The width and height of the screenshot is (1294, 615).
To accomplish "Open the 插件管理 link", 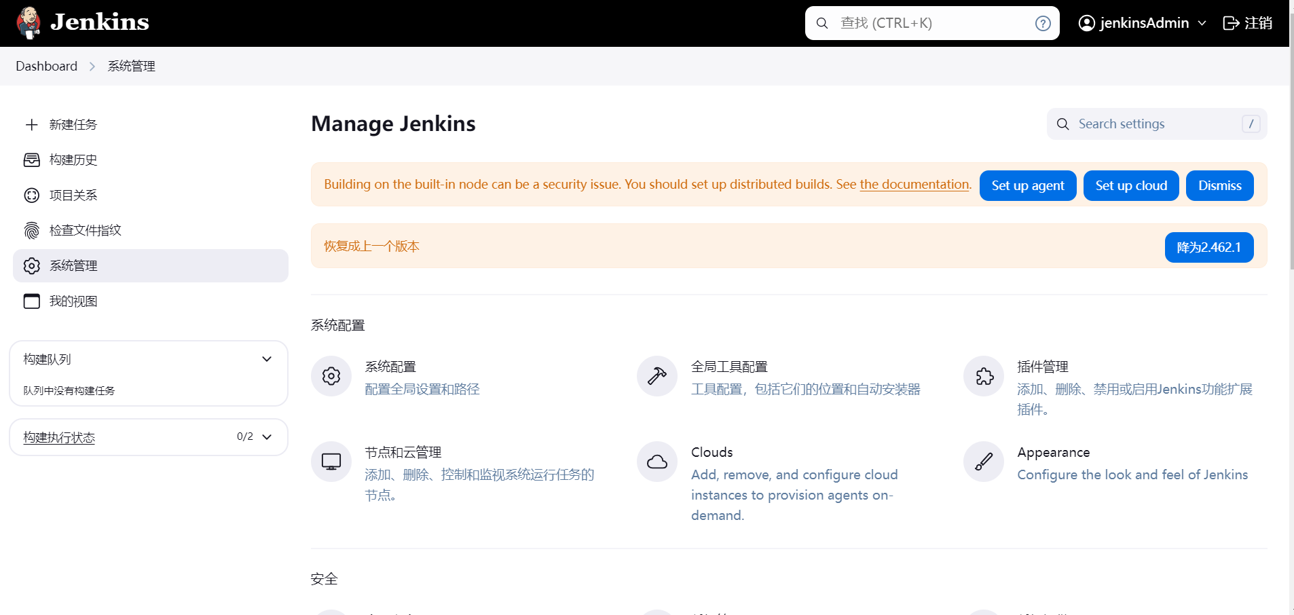I will [x=1043, y=367].
